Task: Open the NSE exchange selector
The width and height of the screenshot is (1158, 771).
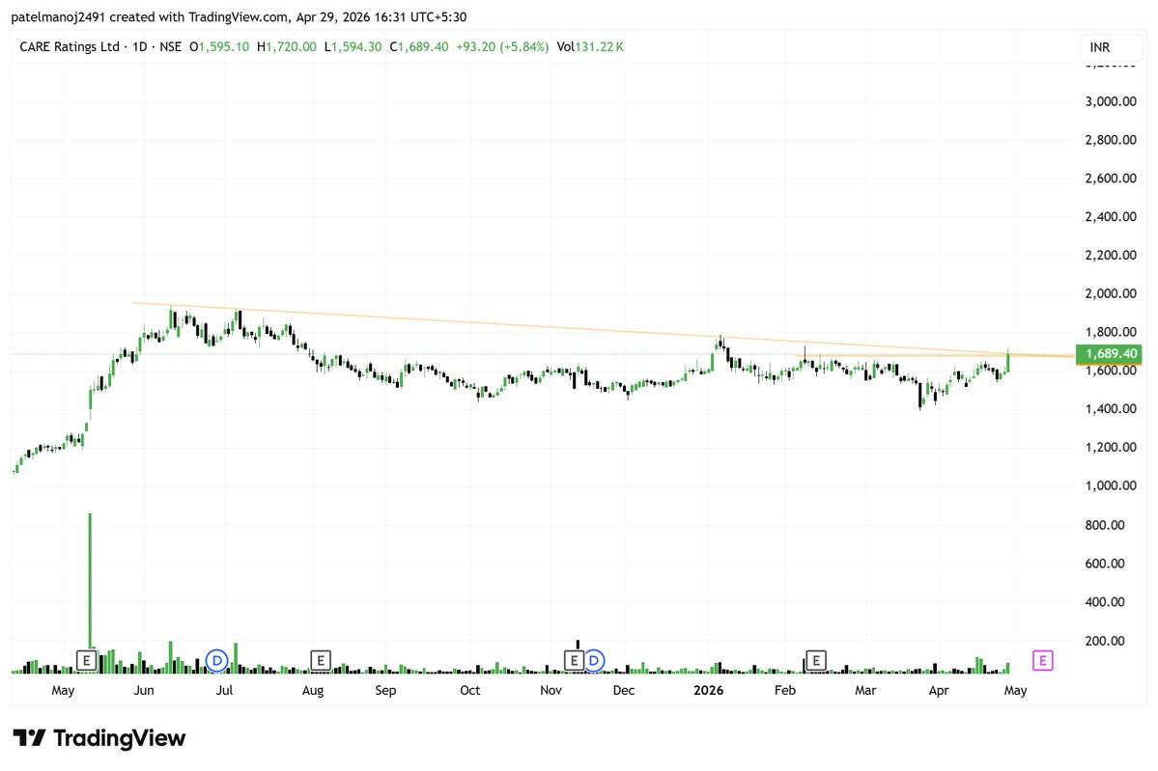Action: coord(171,46)
